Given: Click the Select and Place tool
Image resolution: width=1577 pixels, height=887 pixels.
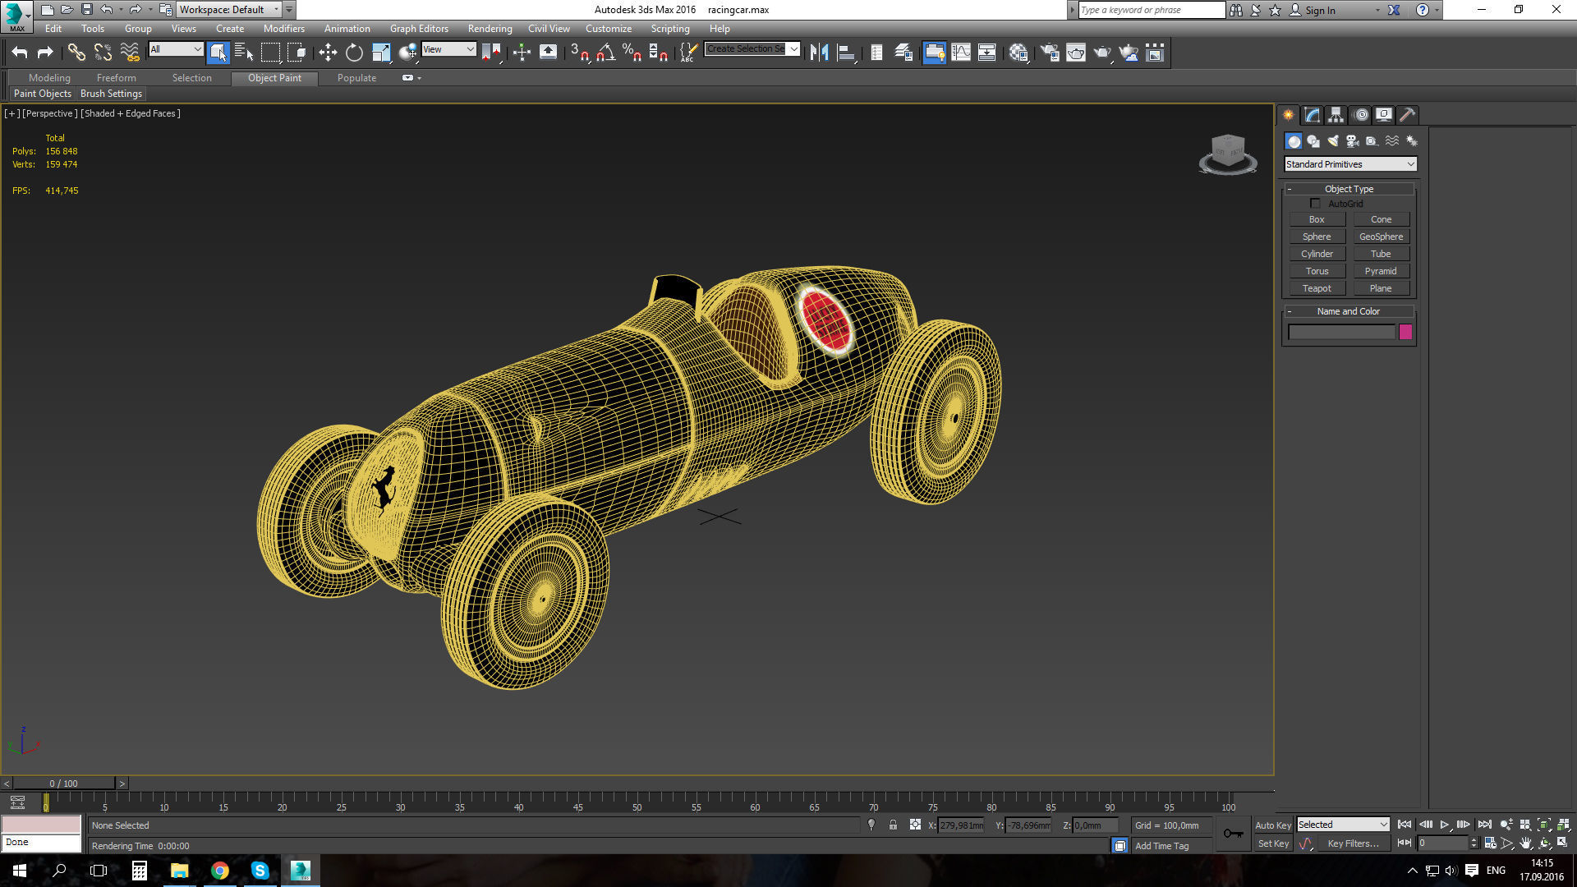Looking at the screenshot, I should [x=407, y=53].
